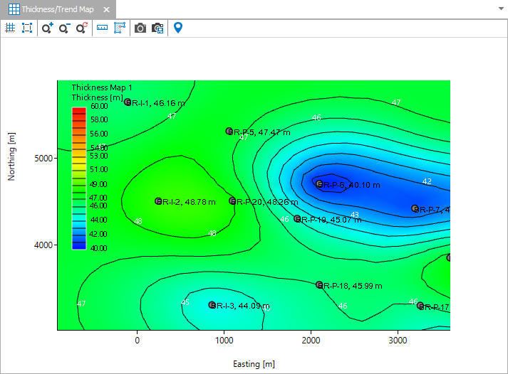Close the Thickness/Trend Map tab

(106, 10)
